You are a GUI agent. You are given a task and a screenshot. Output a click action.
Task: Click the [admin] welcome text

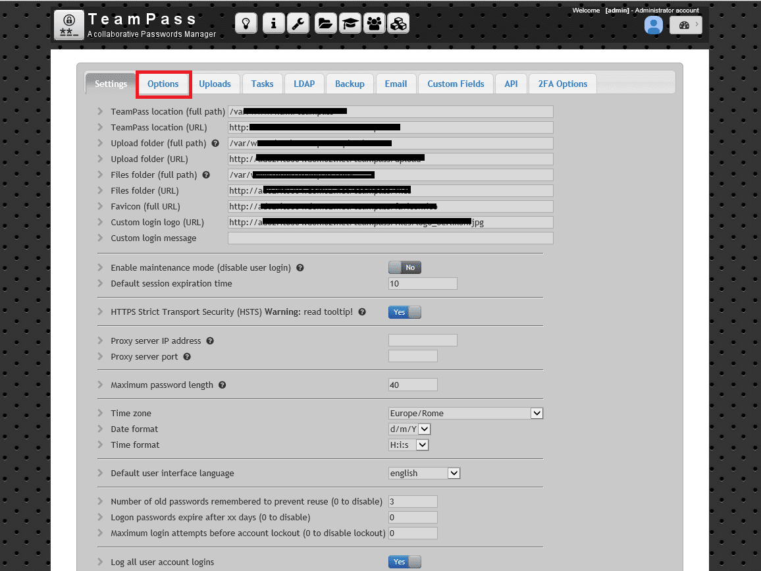[617, 10]
